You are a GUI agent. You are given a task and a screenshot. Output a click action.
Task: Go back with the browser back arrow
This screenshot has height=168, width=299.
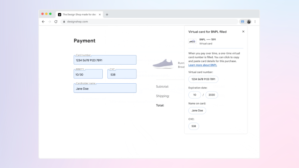pyautogui.click(x=43, y=22)
